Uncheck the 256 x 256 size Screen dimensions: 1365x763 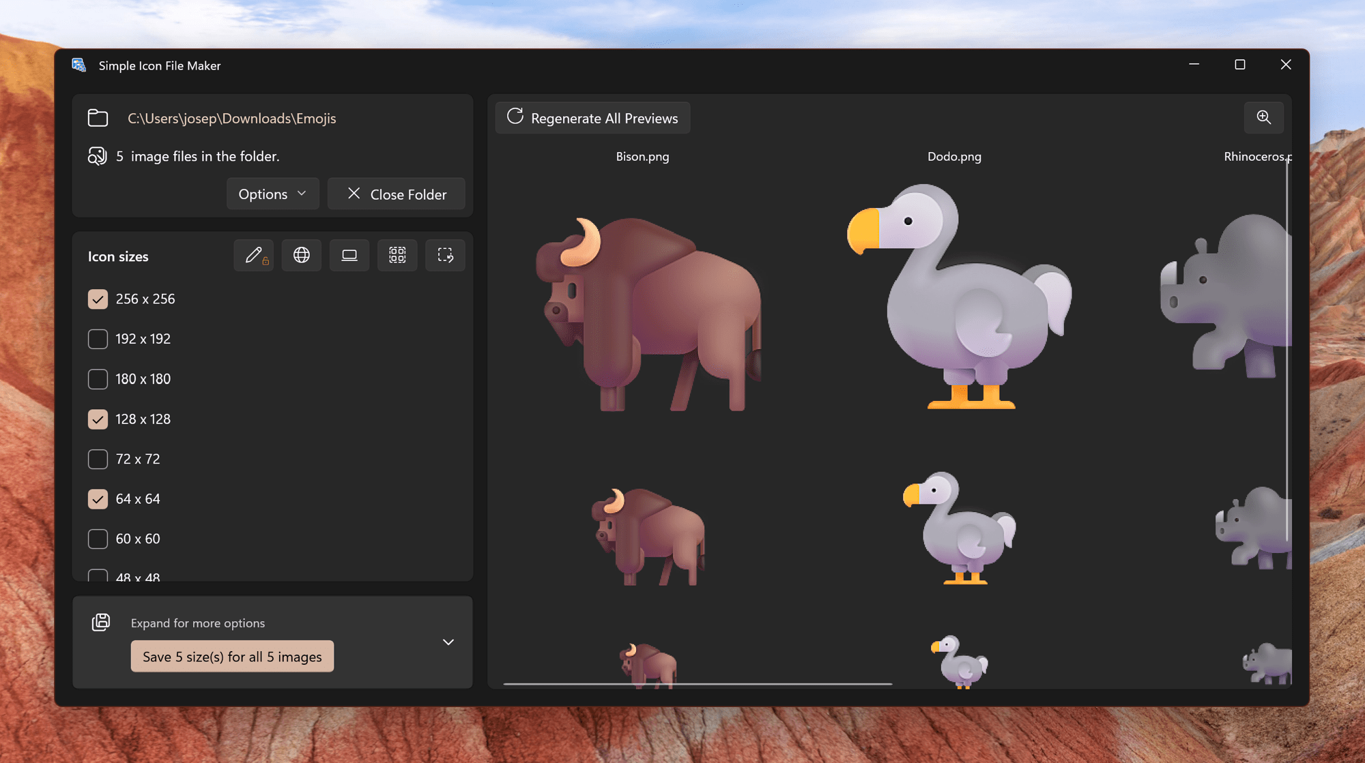click(x=98, y=299)
